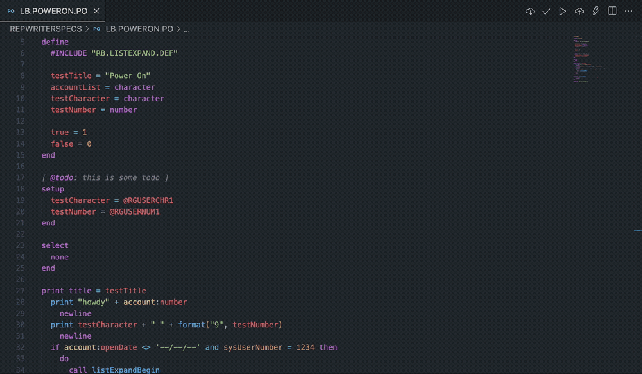This screenshot has width=642, height=374.
Task: Click line number 27 beside print title
Action: tap(21, 291)
